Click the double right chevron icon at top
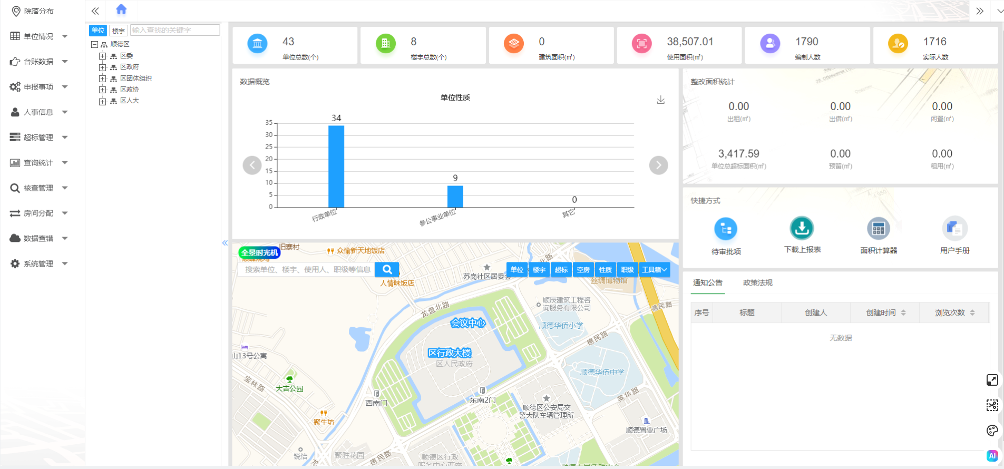The image size is (1004, 469). (979, 11)
